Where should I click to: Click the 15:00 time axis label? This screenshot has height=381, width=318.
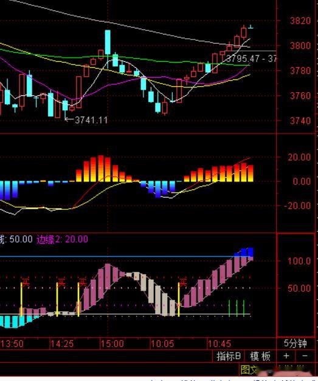[x=112, y=344]
